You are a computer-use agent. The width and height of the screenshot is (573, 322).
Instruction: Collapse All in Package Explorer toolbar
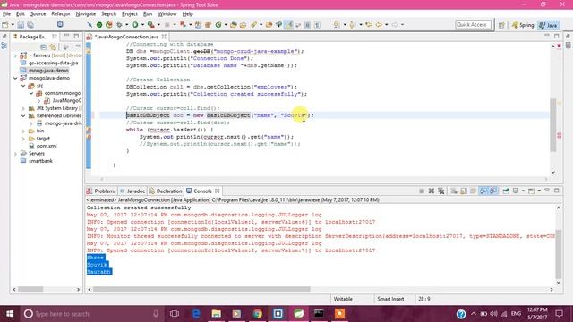pos(43,47)
